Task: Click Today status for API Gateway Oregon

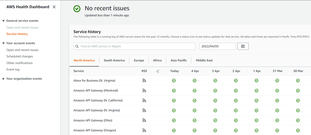Action: click(174, 130)
